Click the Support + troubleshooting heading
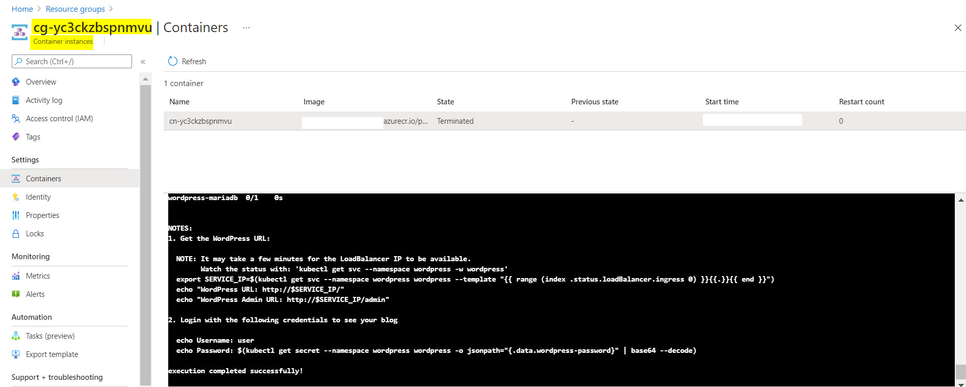Image resolution: width=966 pixels, height=387 pixels. pyautogui.click(x=57, y=377)
